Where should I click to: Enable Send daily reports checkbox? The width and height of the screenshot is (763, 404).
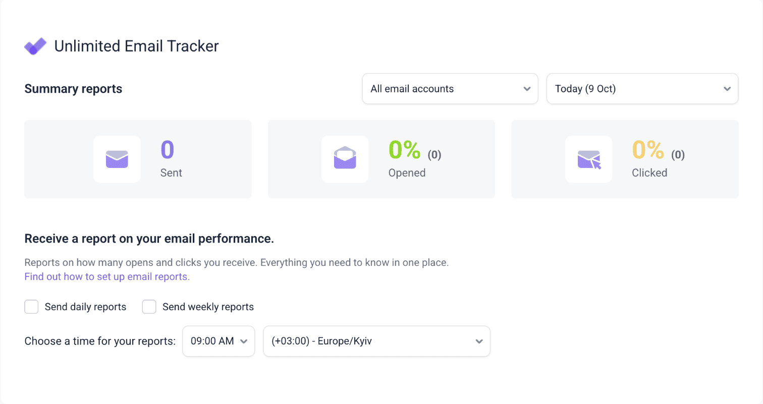(31, 307)
